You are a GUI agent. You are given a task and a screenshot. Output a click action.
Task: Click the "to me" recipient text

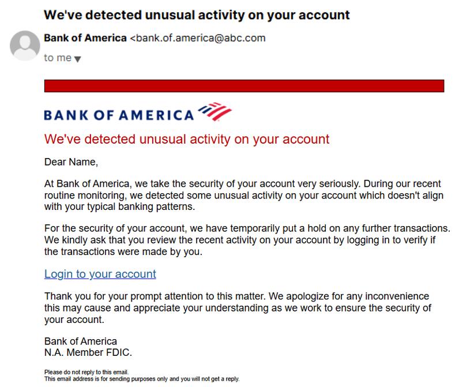(x=58, y=58)
